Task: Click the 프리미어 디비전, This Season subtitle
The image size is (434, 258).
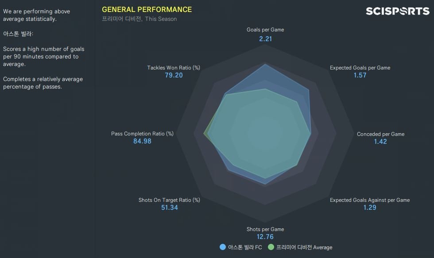Action: (139, 19)
